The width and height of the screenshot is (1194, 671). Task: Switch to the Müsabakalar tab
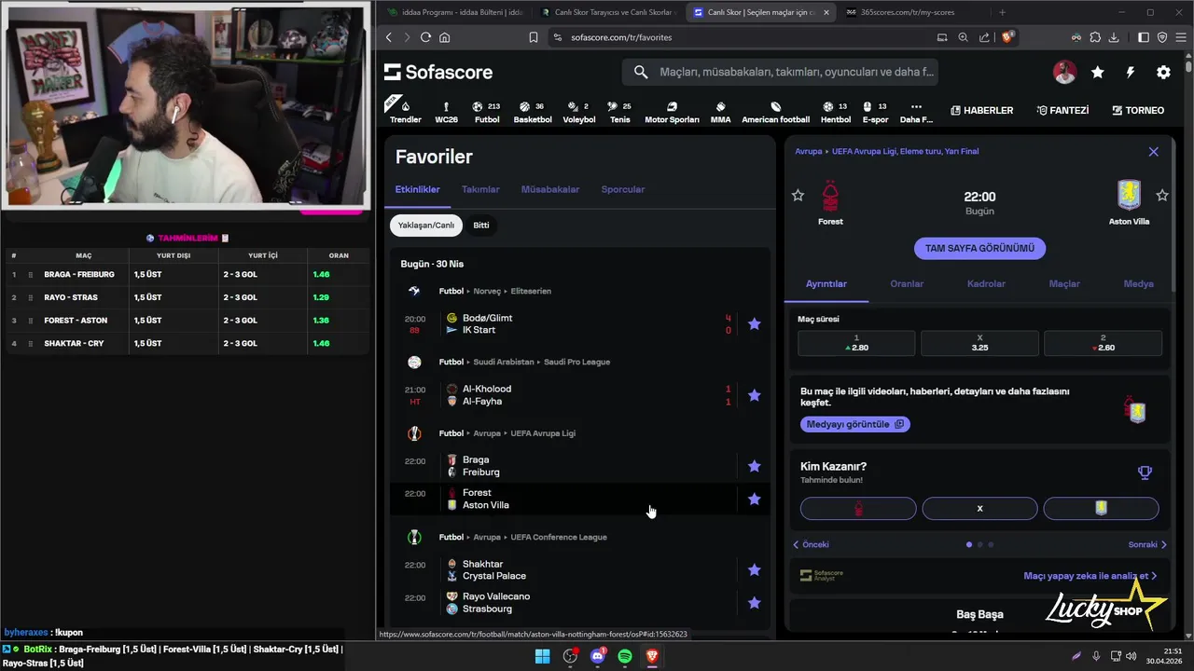click(550, 189)
